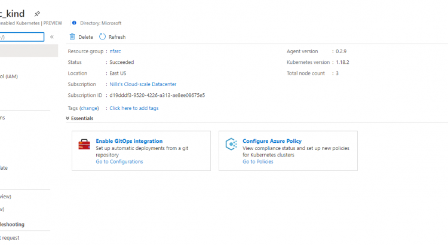Collapse the sidebar with the double chevron
This screenshot has width=448, height=245.
coord(52,36)
